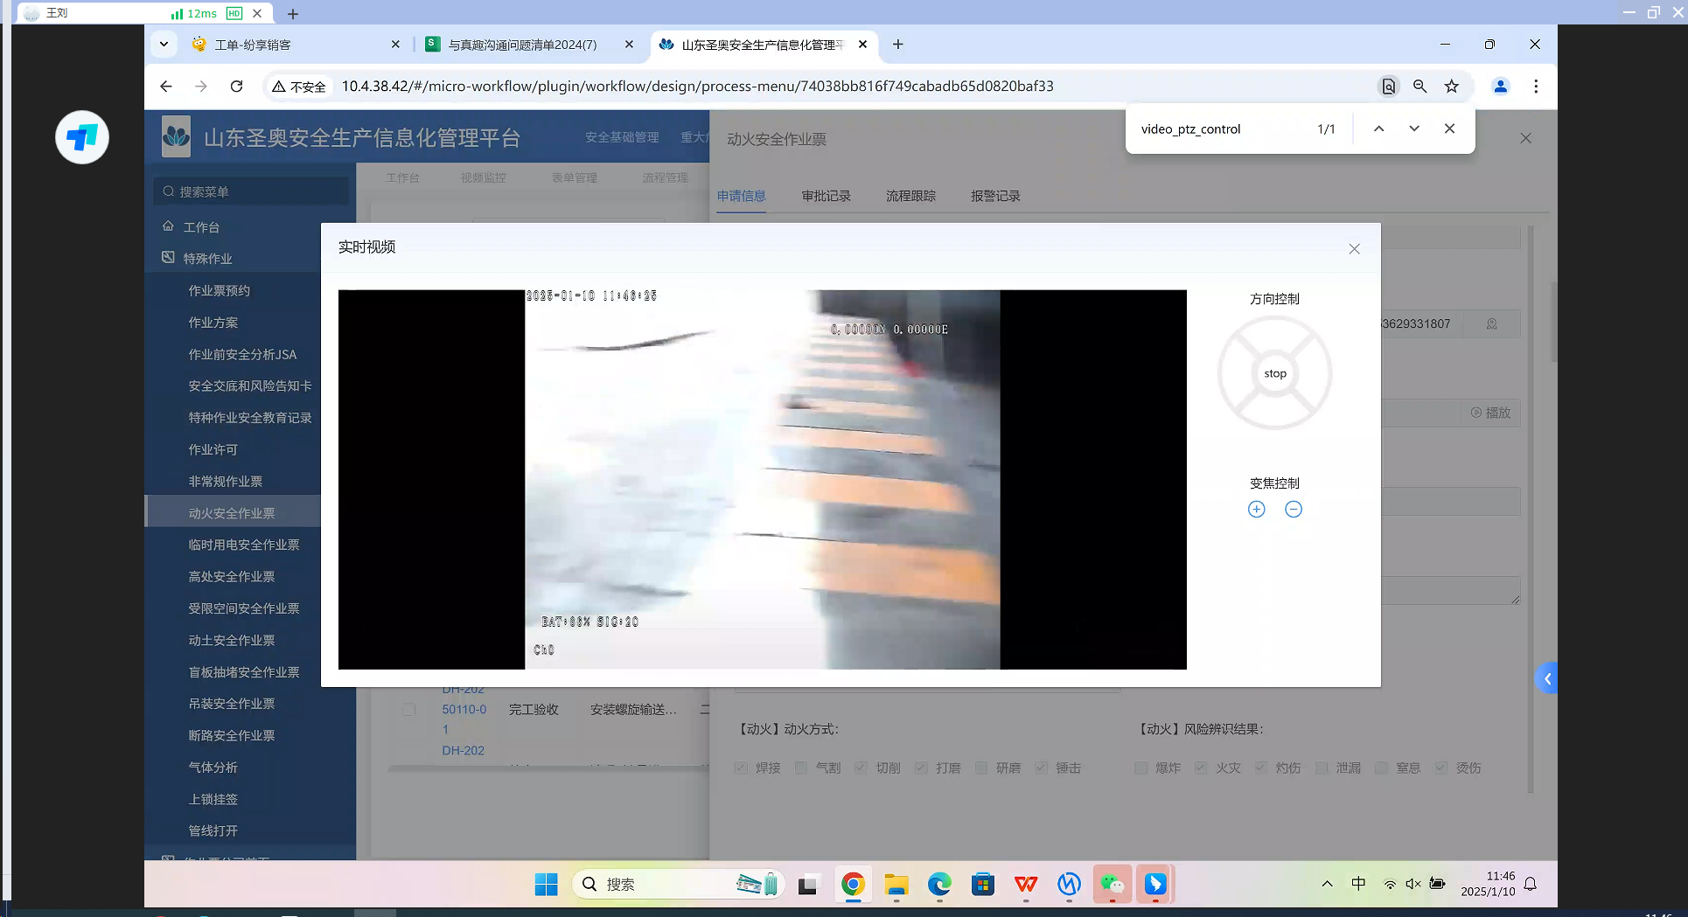The width and height of the screenshot is (1688, 917).
Task: Focus the find bar text field
Action: click(1220, 129)
